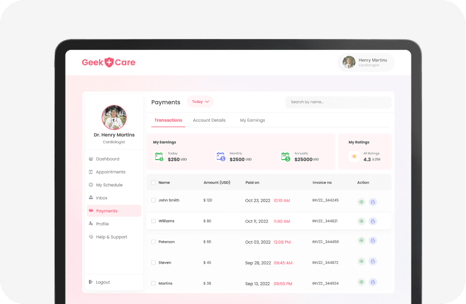Select the checkbox beside Steven's row

point(153,262)
